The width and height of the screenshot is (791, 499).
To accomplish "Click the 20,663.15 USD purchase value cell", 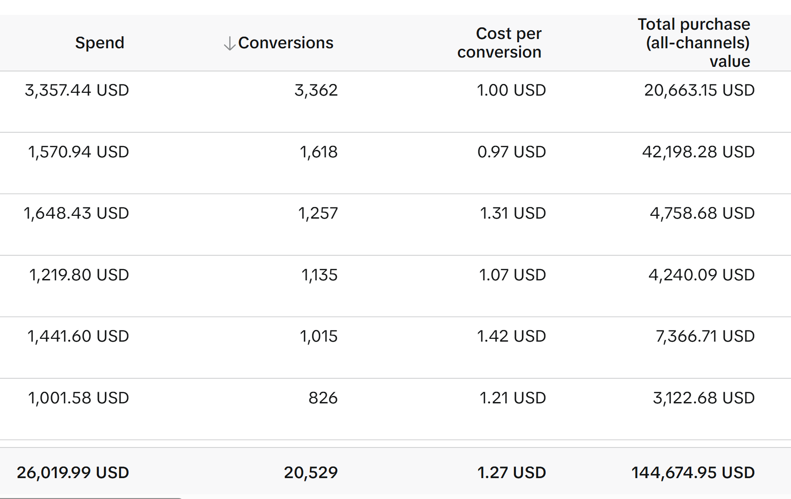I will [699, 90].
